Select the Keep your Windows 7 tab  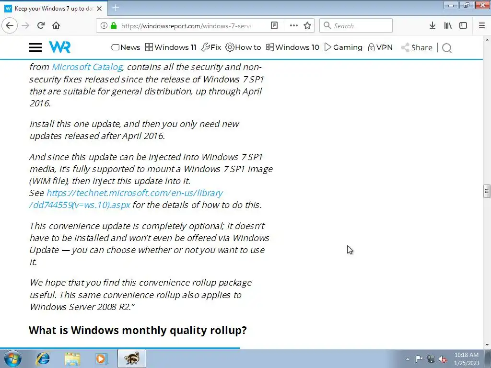click(x=53, y=9)
